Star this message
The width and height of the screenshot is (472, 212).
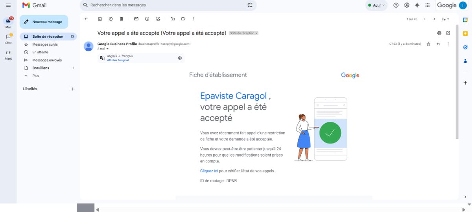coord(428,44)
